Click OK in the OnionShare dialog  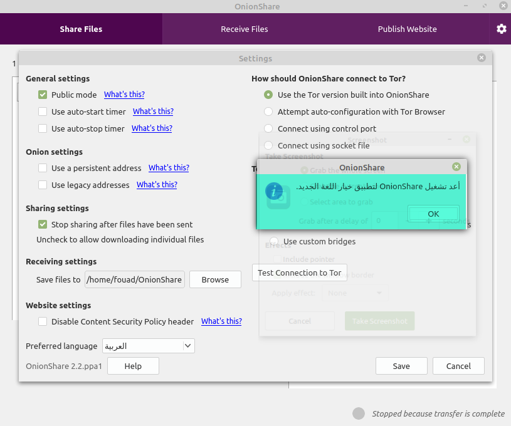coord(433,214)
